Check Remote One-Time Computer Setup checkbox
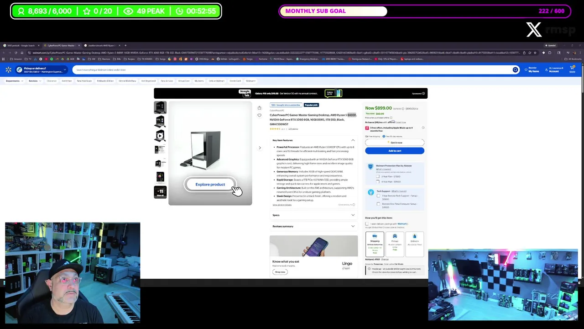Image resolution: width=584 pixels, height=329 pixels. pos(378,204)
